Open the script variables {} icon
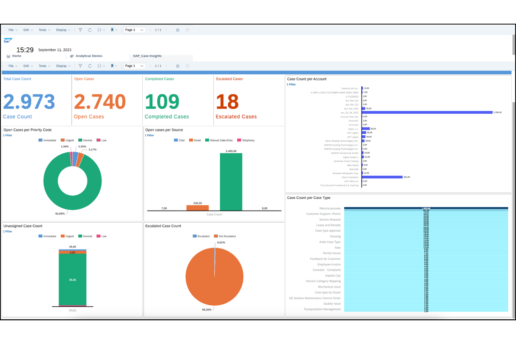Viewport: 516px width, 344px height. click(100, 30)
